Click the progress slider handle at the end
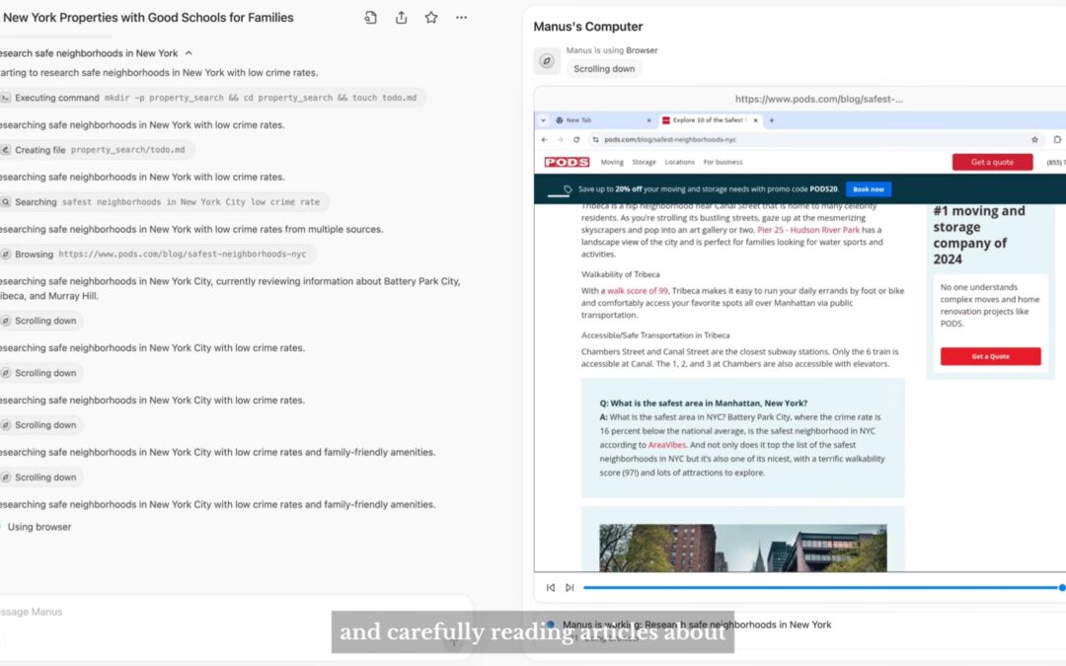The width and height of the screenshot is (1066, 666). click(x=1062, y=588)
